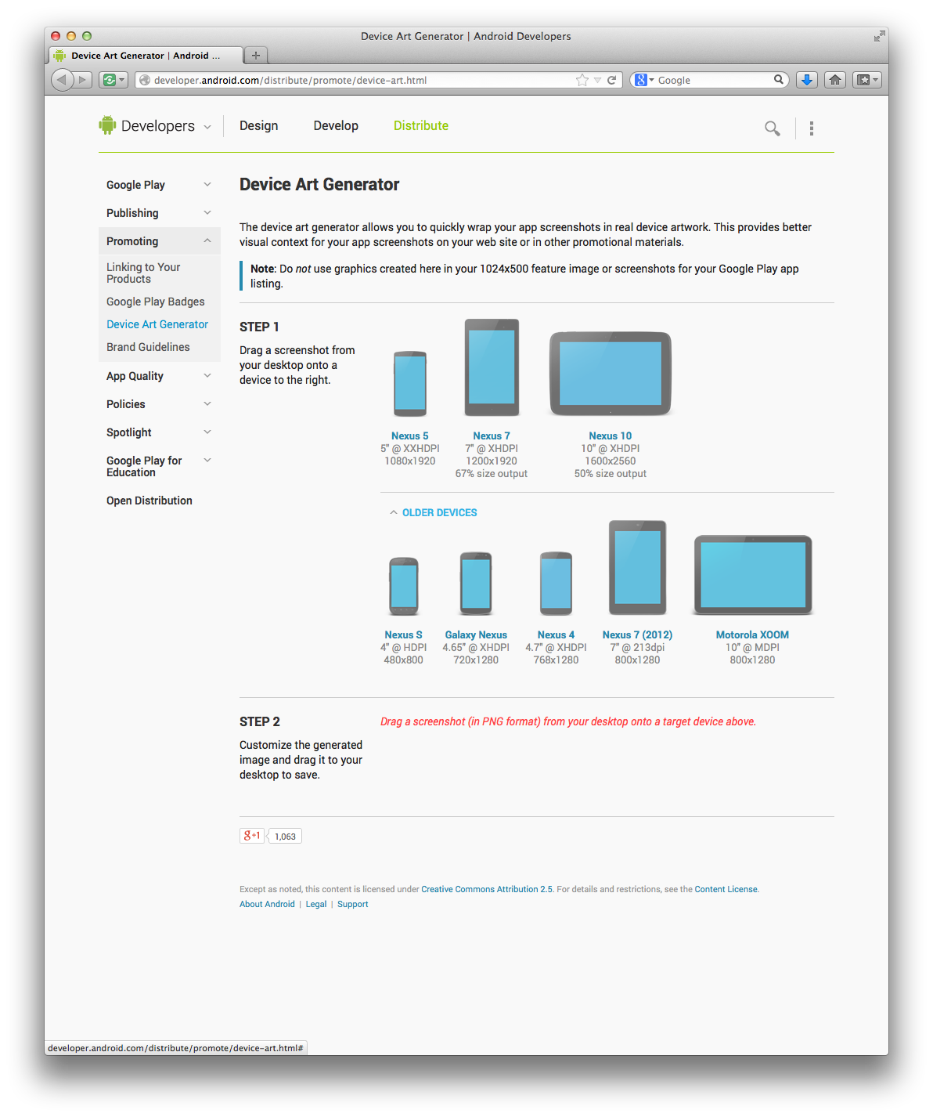Open Creative Commons Attribution 2.5 link
933x1117 pixels.
point(487,889)
